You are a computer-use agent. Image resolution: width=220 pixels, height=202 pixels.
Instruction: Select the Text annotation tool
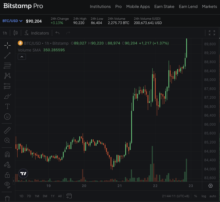pyautogui.click(x=7, y=107)
